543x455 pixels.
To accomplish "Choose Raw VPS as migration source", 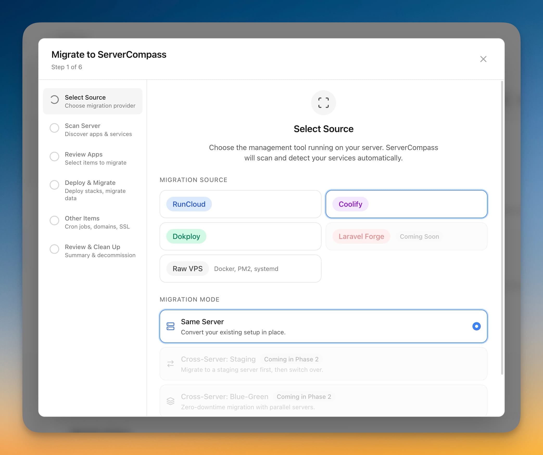I will [x=240, y=269].
